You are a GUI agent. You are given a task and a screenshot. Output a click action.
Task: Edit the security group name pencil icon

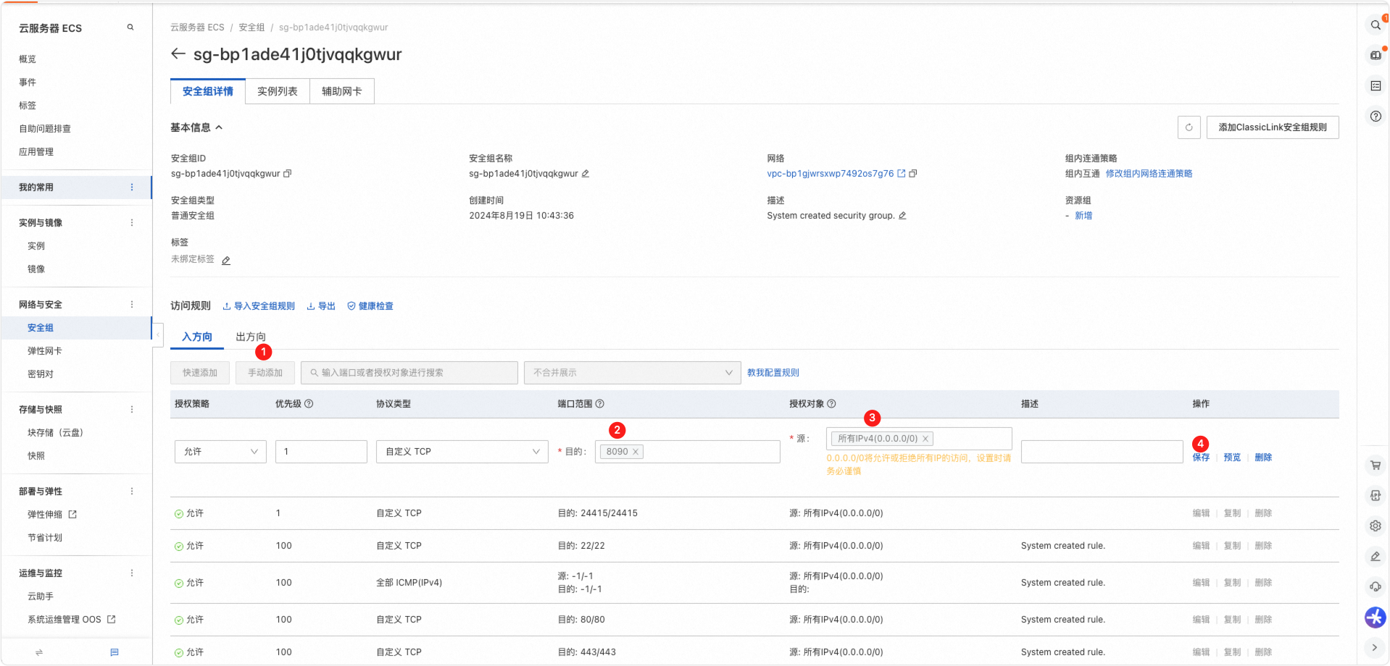pyautogui.click(x=586, y=174)
